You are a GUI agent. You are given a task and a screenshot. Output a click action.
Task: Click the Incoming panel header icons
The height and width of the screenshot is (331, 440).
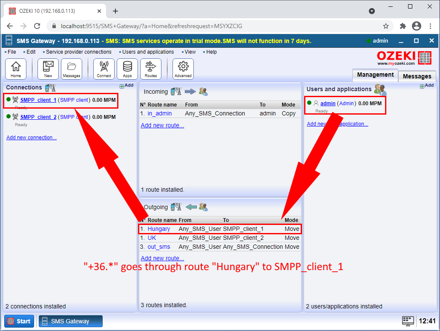coord(190,92)
